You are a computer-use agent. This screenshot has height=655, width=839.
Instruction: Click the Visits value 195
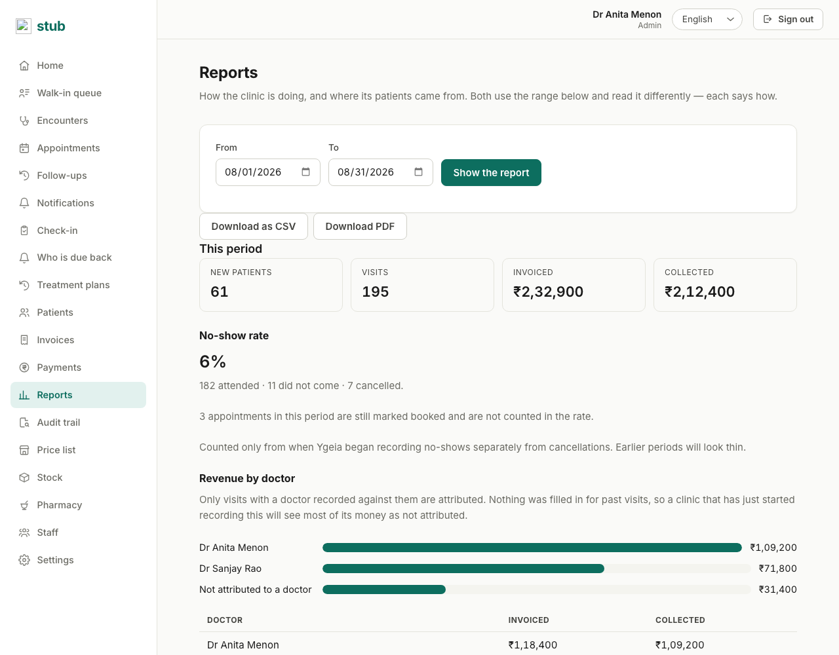(x=376, y=292)
